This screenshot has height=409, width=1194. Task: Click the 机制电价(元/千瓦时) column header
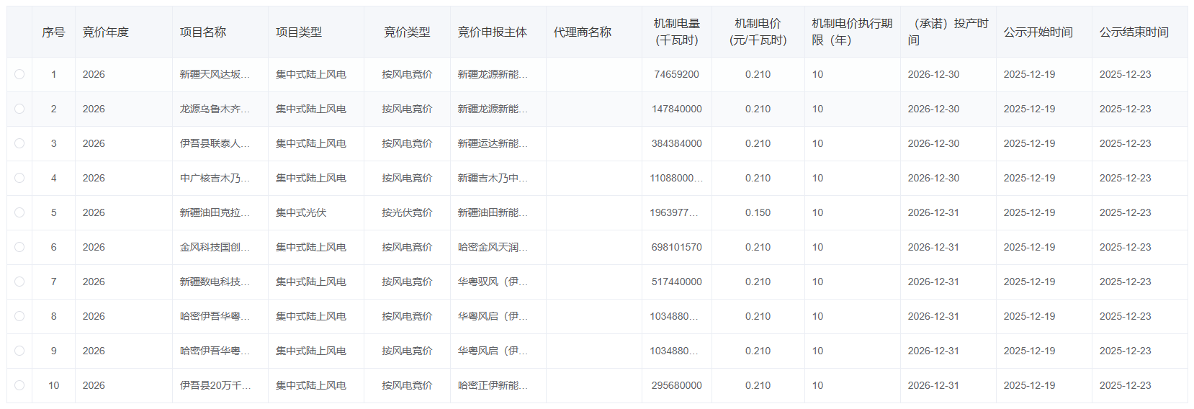[x=758, y=32]
